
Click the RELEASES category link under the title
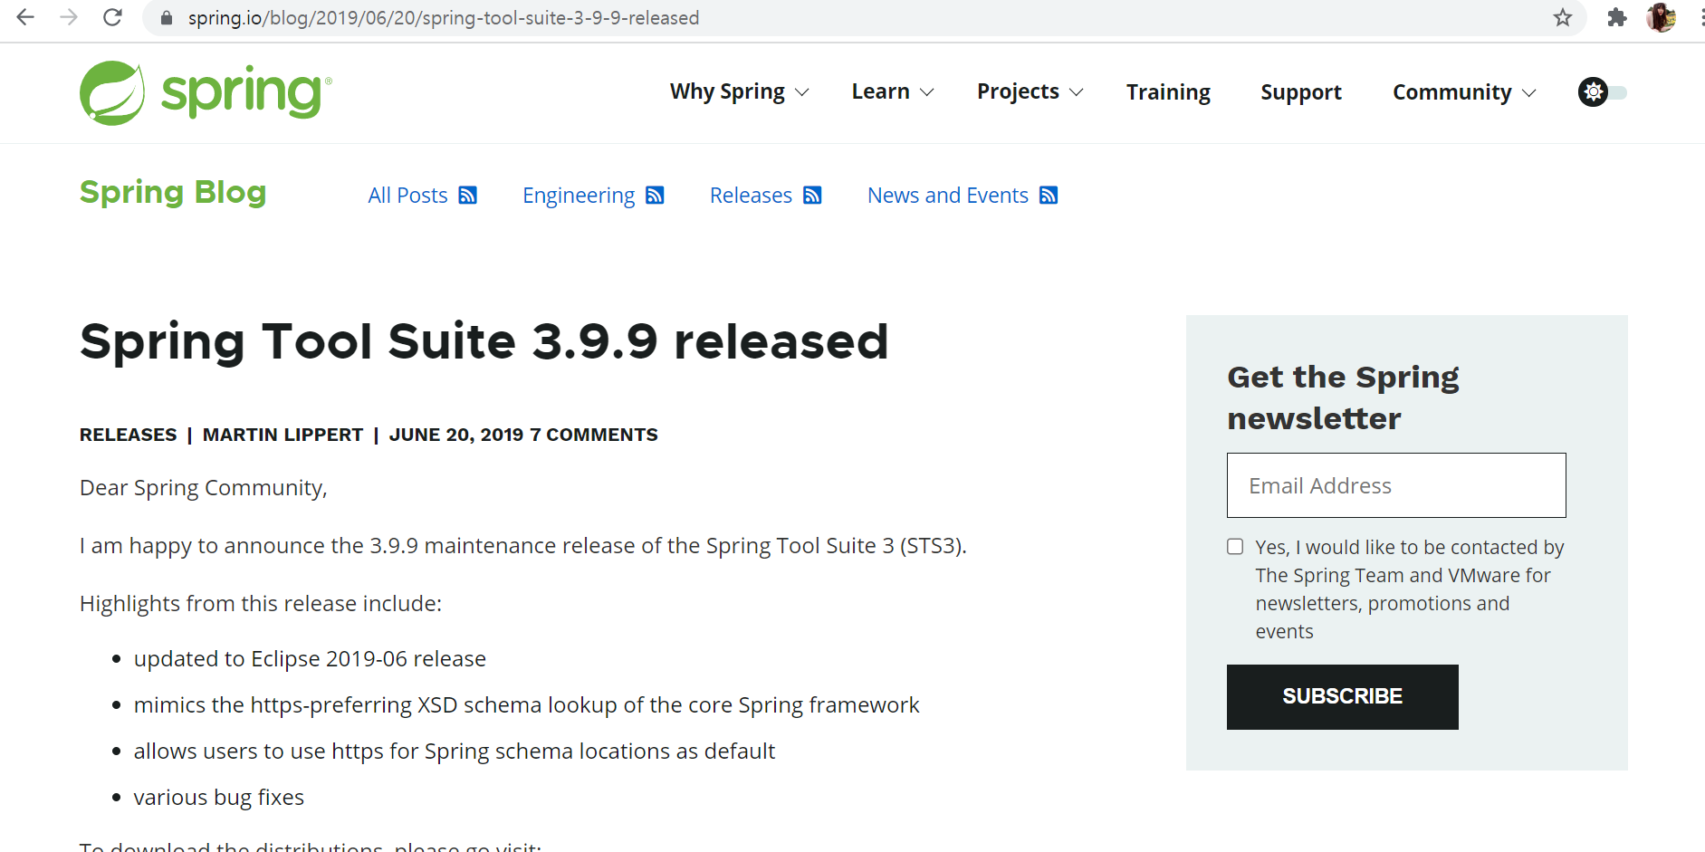click(129, 435)
